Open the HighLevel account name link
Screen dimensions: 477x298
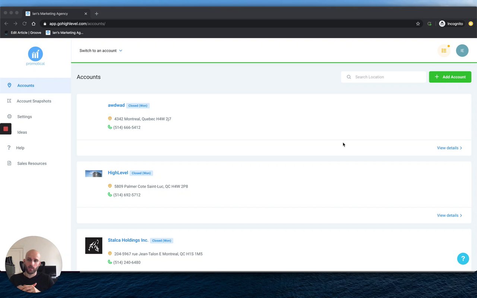pyautogui.click(x=118, y=172)
